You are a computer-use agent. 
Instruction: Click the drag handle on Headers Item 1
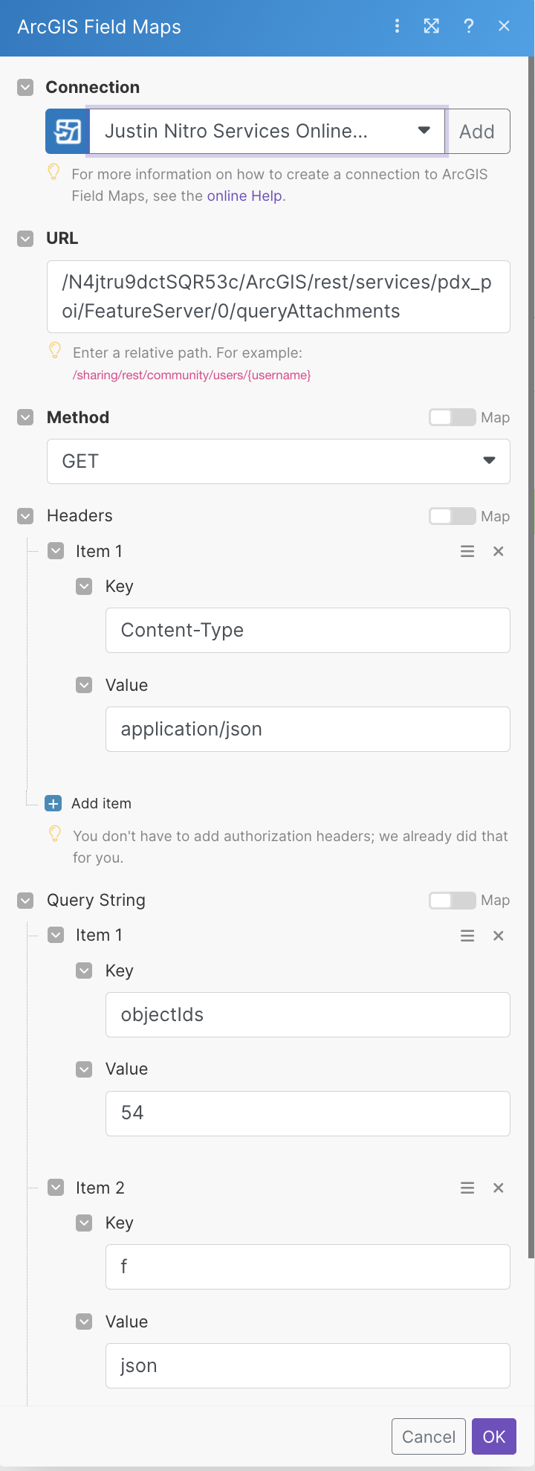pyautogui.click(x=467, y=551)
